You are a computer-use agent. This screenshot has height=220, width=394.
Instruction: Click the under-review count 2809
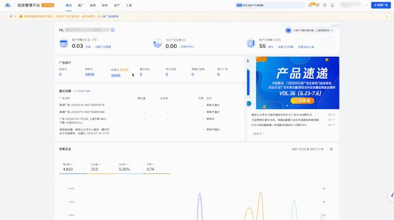(89, 75)
